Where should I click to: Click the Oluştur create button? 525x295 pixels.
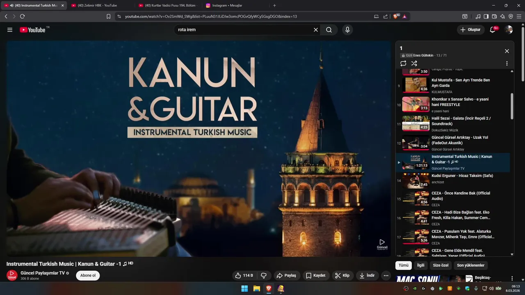(x=470, y=30)
